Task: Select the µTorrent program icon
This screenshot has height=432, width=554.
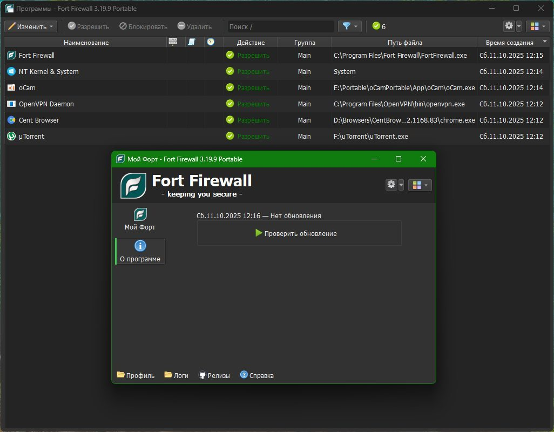Action: coord(11,136)
